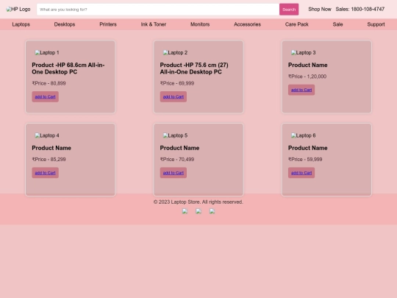This screenshot has width=397, height=298.
Task: Click the 2023 Laptop Store copyright text
Action: point(198,202)
